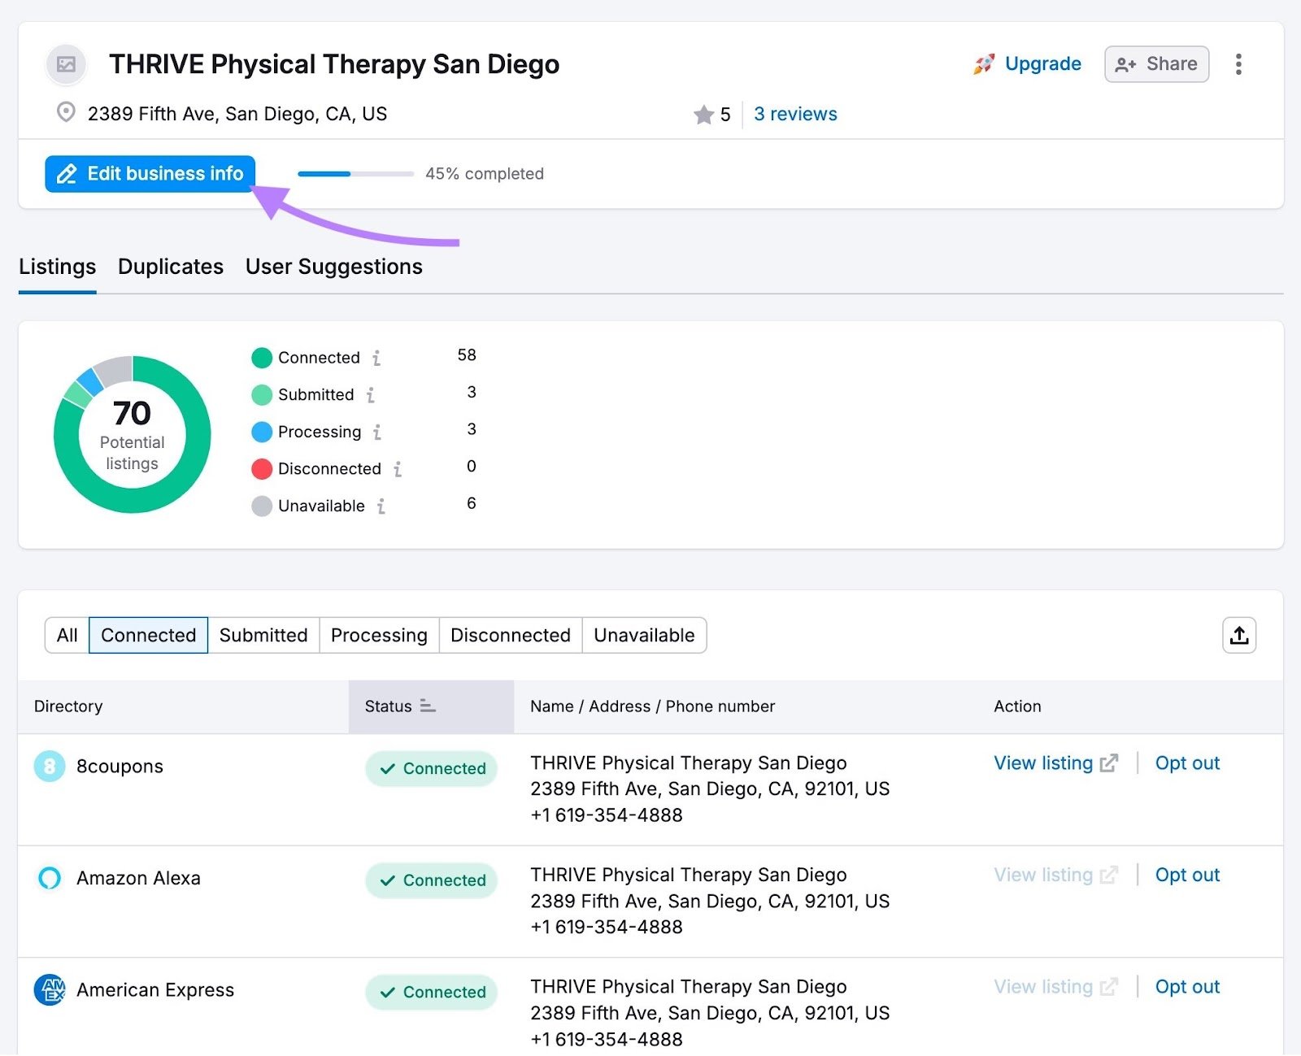
Task: Toggle the Submitted status filter
Action: pyautogui.click(x=263, y=635)
